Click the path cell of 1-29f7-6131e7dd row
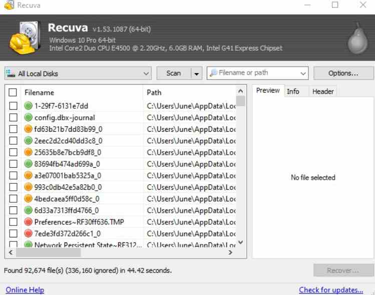 click(191, 106)
